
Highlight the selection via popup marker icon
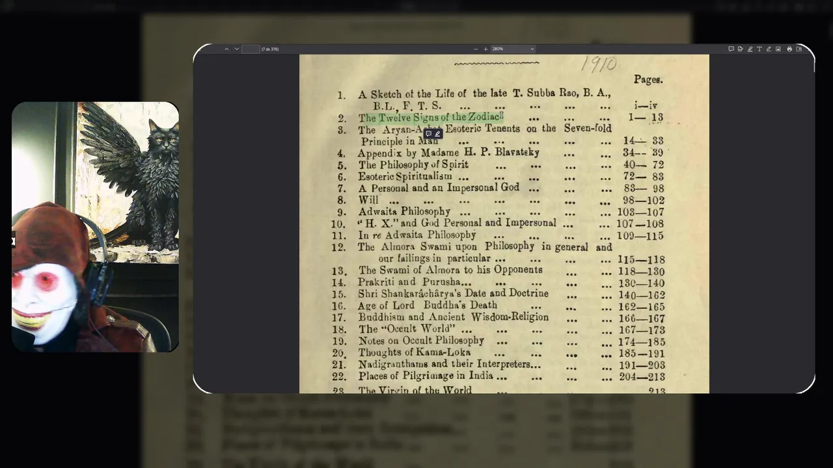pyautogui.click(x=438, y=134)
